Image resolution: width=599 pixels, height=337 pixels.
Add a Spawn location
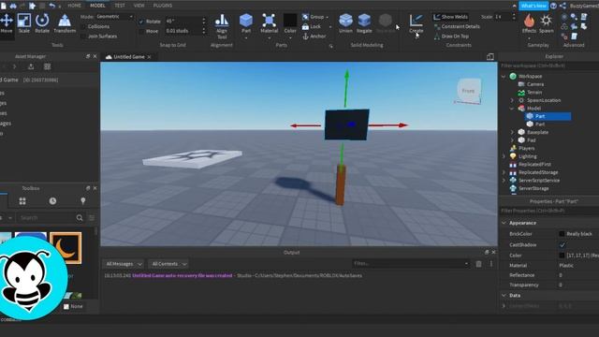tap(547, 22)
